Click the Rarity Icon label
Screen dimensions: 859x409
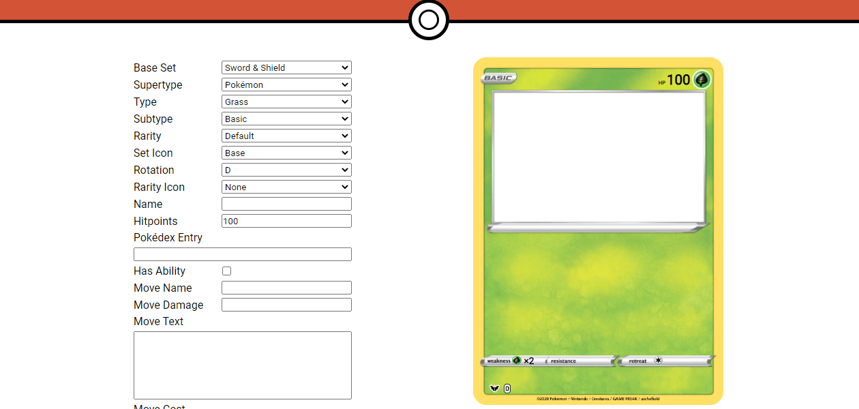coord(159,187)
